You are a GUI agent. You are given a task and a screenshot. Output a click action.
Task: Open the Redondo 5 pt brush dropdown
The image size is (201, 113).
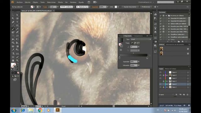click(90, 7)
